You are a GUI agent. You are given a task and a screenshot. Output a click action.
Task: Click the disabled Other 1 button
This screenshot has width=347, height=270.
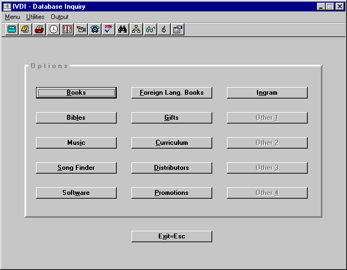click(x=267, y=118)
